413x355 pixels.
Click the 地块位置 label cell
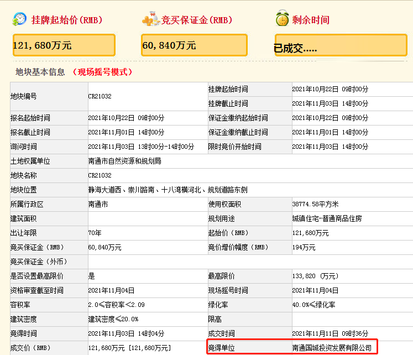49,190
